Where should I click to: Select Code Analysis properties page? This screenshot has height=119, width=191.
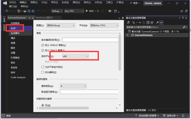pyautogui.click(x=18, y=77)
